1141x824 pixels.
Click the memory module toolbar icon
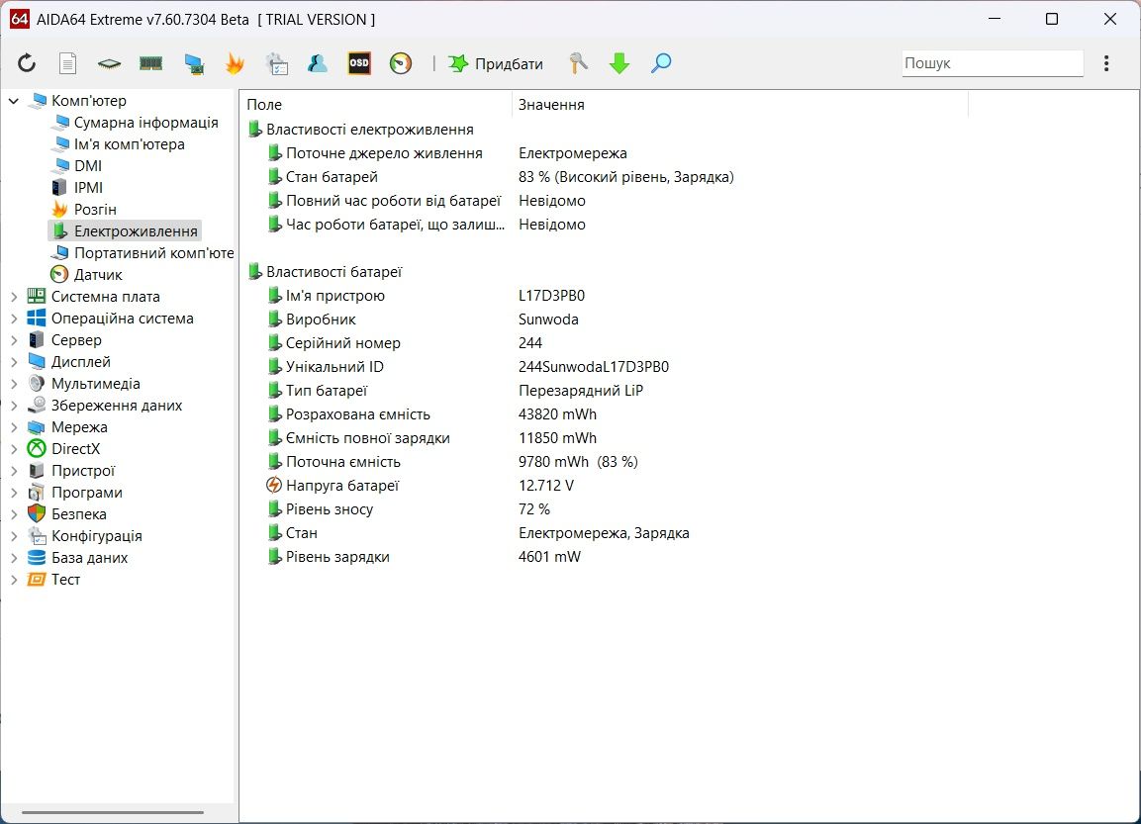(x=150, y=63)
